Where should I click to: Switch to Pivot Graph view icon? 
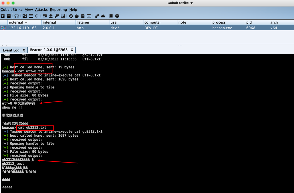tap(24, 16)
